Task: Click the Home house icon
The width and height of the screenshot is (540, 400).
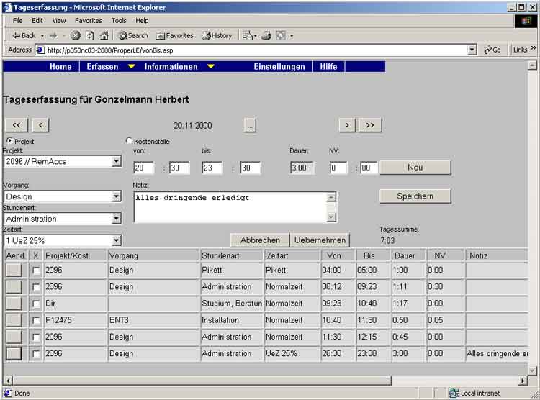Action: tap(104, 35)
